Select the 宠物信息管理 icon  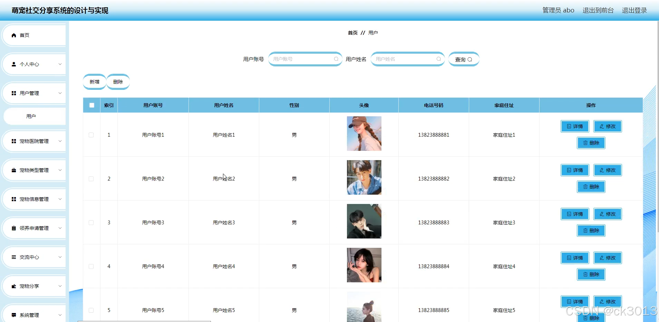[x=14, y=199]
